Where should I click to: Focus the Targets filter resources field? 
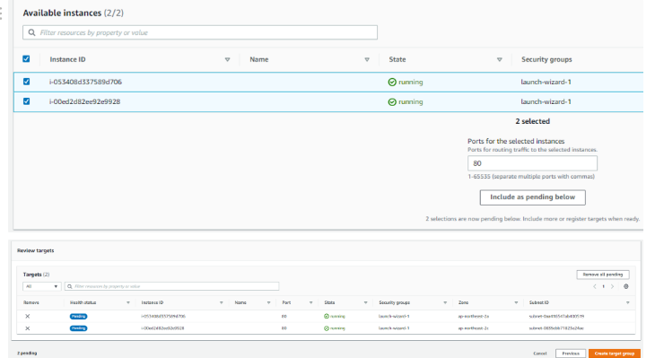172,286
